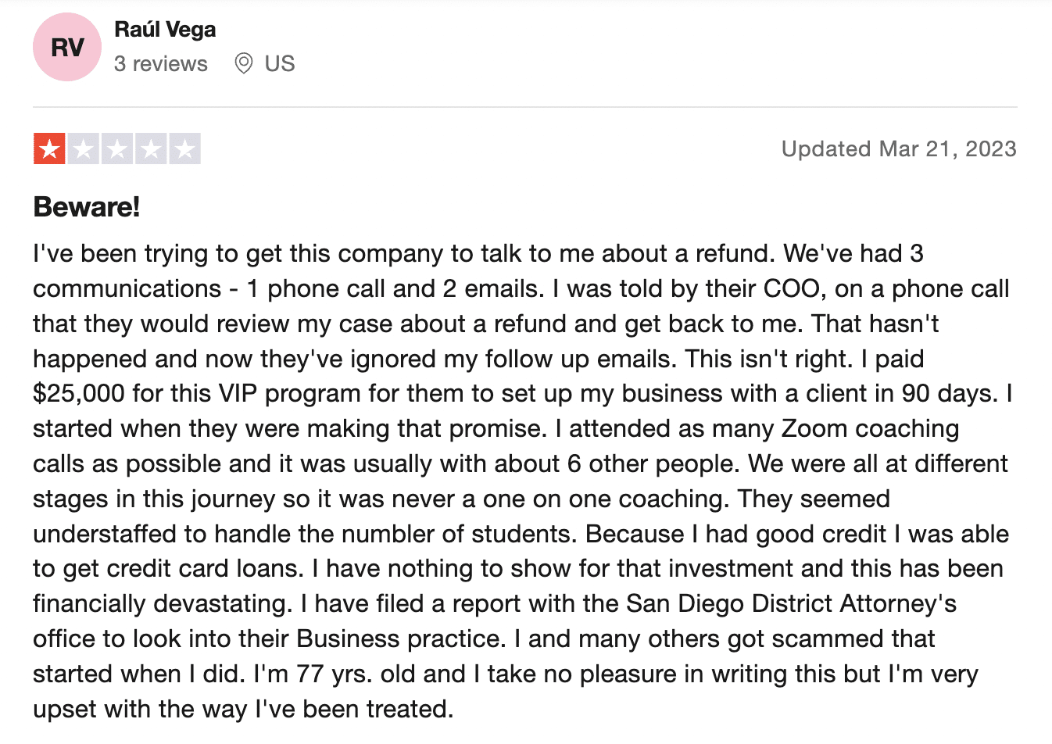This screenshot has height=744, width=1052.
Task: Click the words 'Zoom coaching' in the review
Action: 871,428
